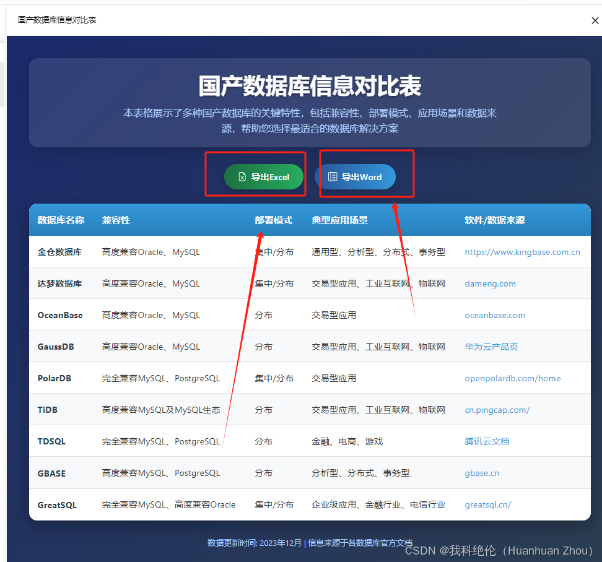Select PolarDB's 完全兼容MySQL、PostgreSQL cell
Viewport: 602px width, 562px height.
pyautogui.click(x=161, y=379)
